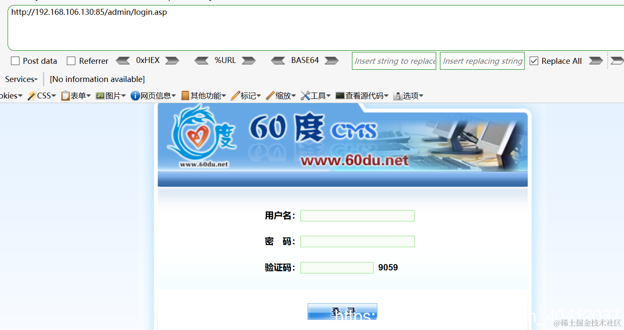Click the %URL encoding label
The image size is (624, 330).
point(225,60)
